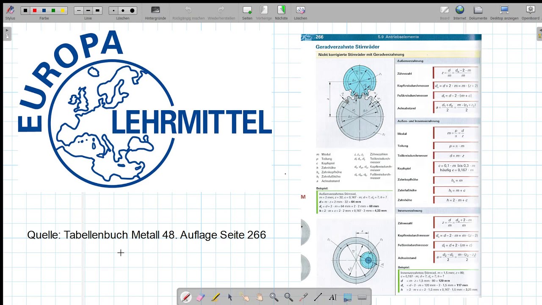
Task: Select the pointing-finger interact tool
Action: click(x=245, y=297)
